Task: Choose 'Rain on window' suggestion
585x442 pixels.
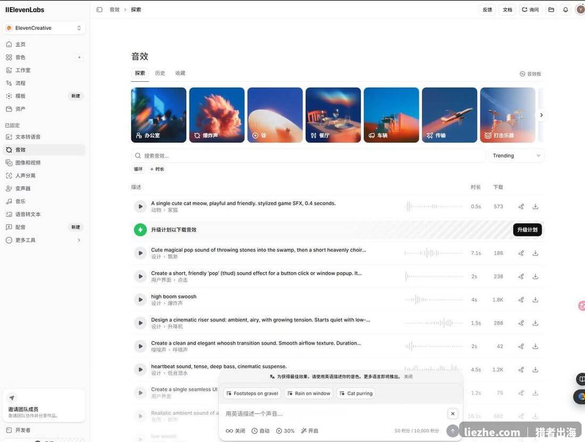Action: (308, 393)
